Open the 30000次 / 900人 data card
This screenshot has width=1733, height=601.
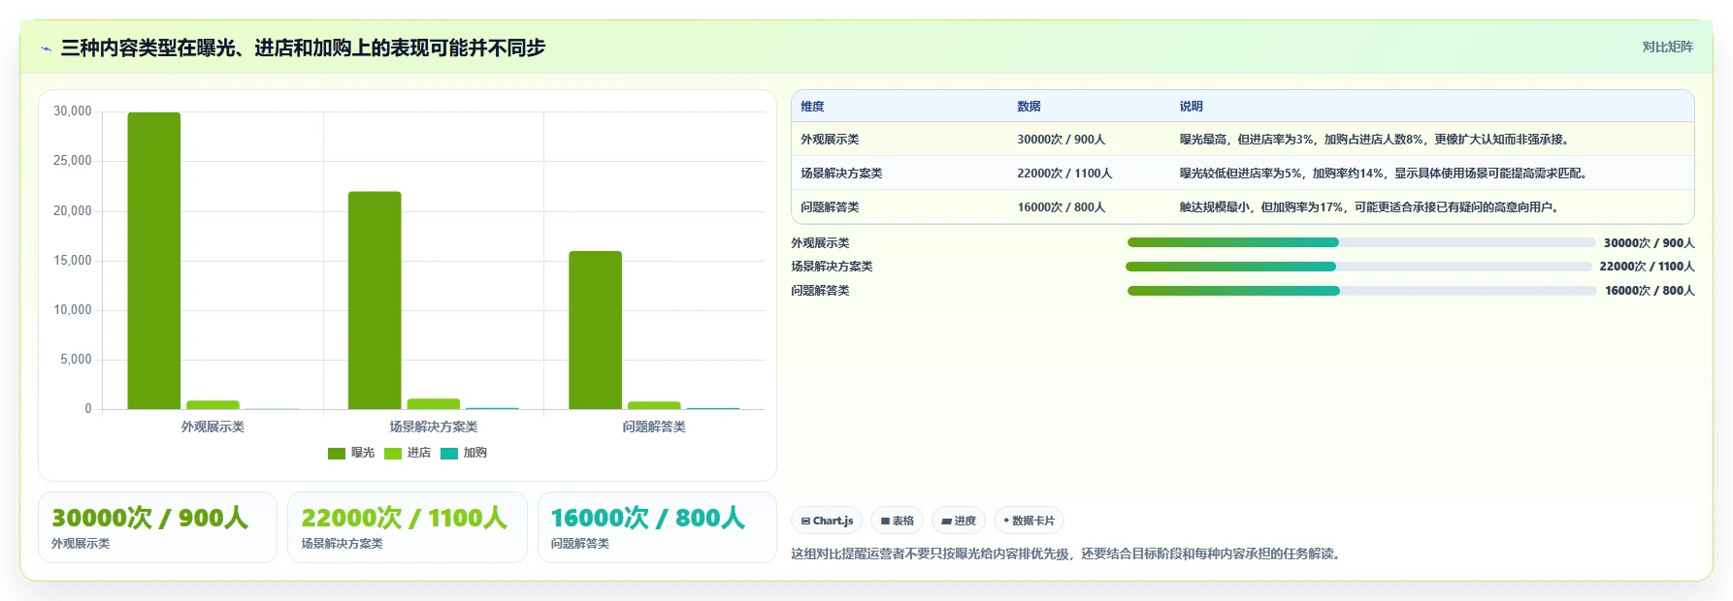(x=157, y=527)
